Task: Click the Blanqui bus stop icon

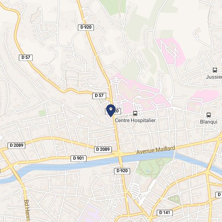Action: coord(208,115)
